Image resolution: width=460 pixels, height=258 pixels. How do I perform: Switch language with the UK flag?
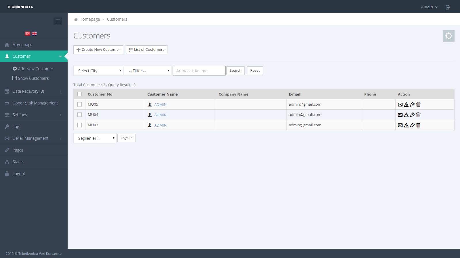point(34,34)
